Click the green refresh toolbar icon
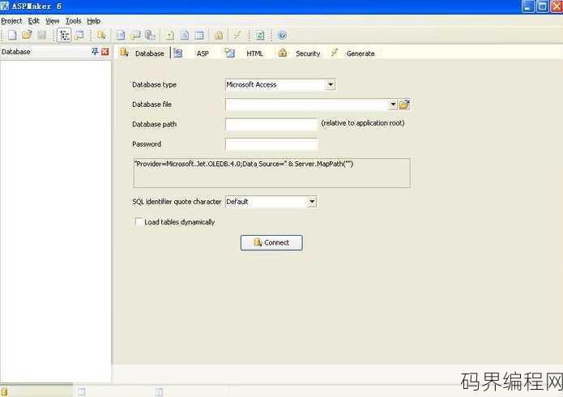This screenshot has height=397, width=563. click(x=260, y=35)
